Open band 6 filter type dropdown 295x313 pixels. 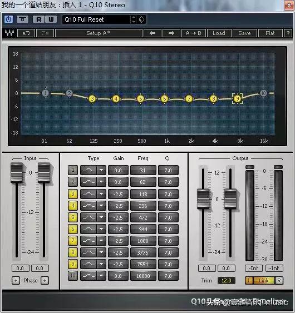[101, 229]
